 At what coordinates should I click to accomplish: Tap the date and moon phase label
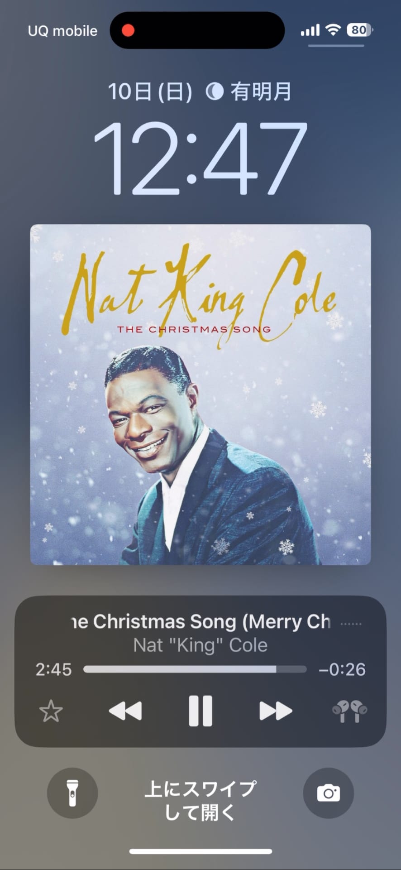pos(200,91)
